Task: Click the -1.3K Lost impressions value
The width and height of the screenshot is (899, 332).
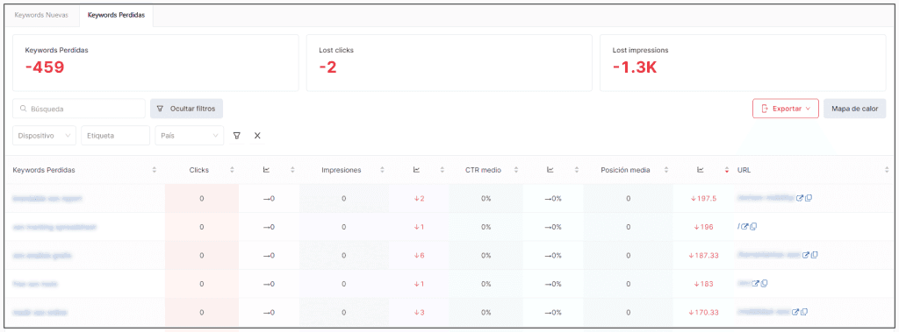Action: 634,67
